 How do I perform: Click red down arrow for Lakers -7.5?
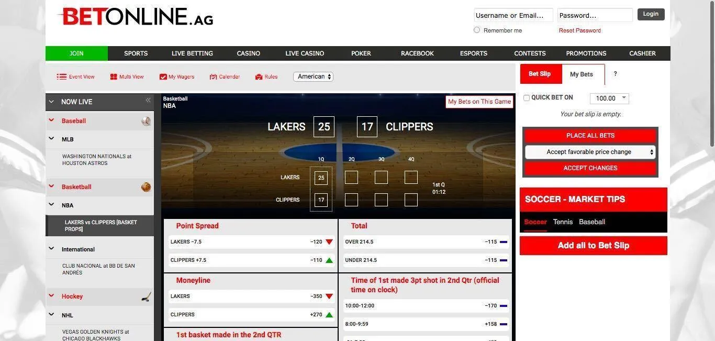[x=329, y=242]
